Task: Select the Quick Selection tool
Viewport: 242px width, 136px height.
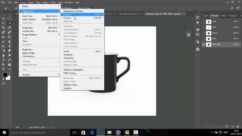Action: click(x=9, y=23)
